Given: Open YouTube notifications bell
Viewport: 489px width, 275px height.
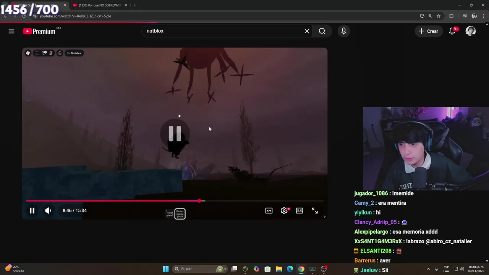Looking at the screenshot, I should (x=452, y=31).
